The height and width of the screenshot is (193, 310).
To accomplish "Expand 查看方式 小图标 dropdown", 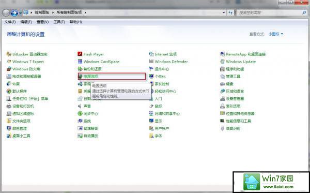I will coord(276,34).
